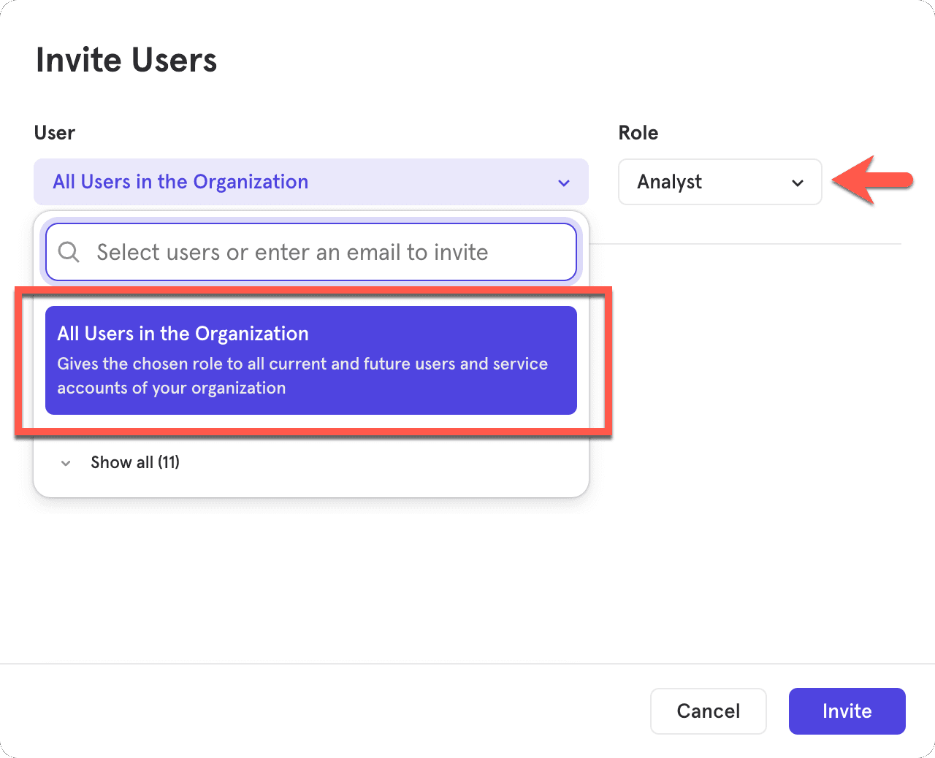This screenshot has width=935, height=758.
Task: Show all 11 users in list
Action: (135, 462)
